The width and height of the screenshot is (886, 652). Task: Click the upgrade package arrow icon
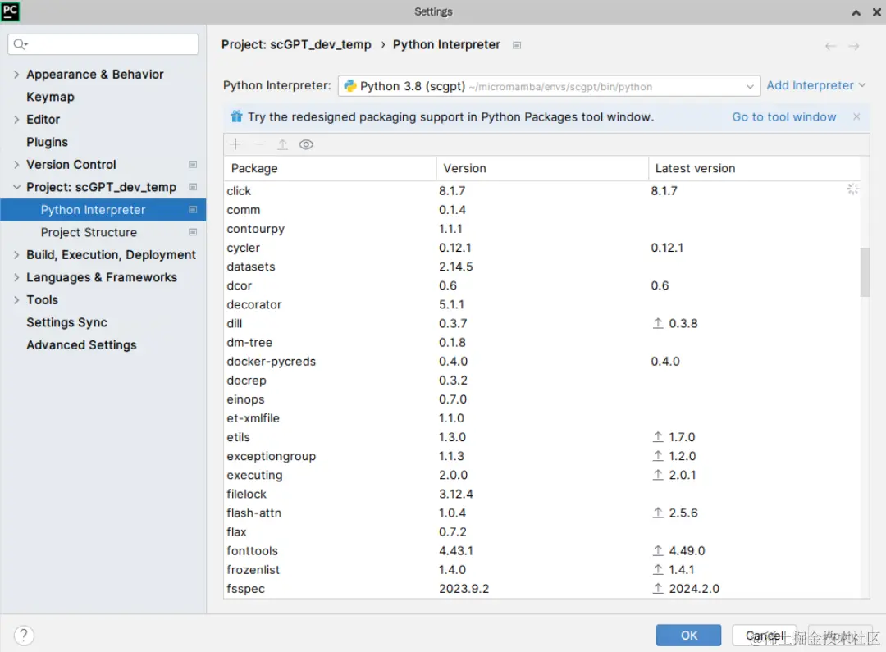coord(282,144)
